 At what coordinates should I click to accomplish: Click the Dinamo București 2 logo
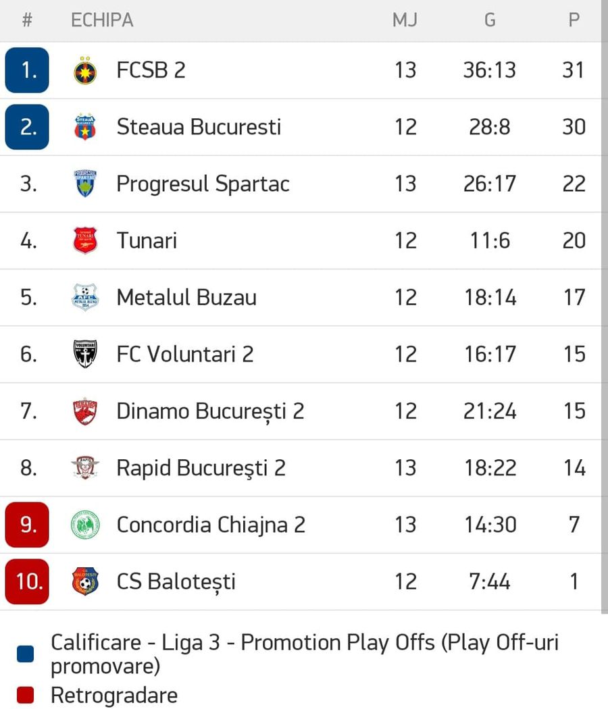point(85,411)
